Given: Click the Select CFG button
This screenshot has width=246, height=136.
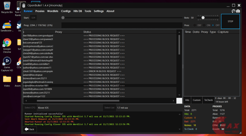Looking at the screenshot, I should [30, 108].
